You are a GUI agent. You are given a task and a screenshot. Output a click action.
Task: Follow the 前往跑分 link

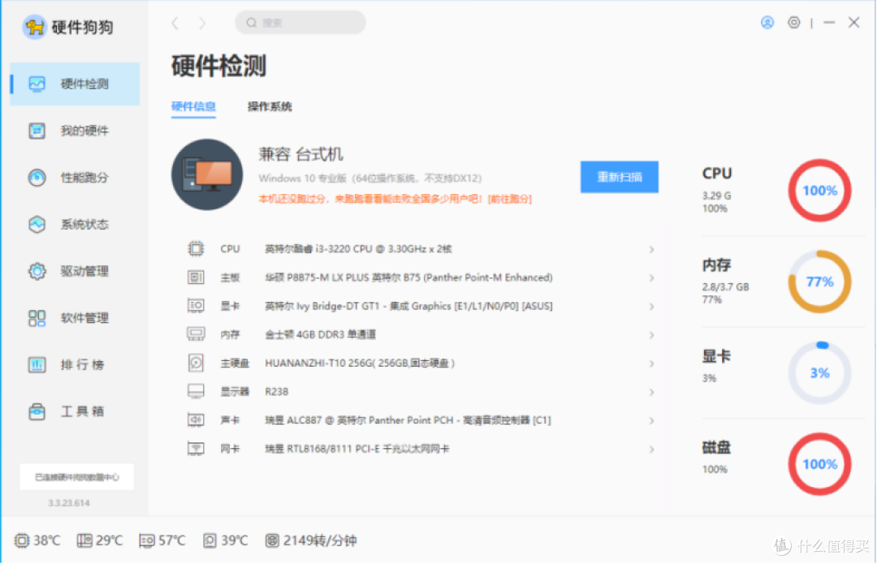tap(509, 199)
